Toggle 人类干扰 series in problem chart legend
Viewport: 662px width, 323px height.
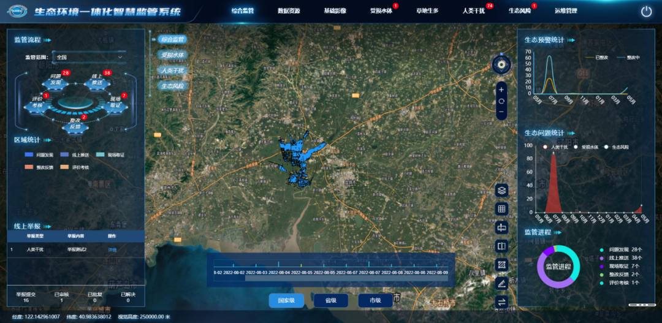pyautogui.click(x=555, y=147)
